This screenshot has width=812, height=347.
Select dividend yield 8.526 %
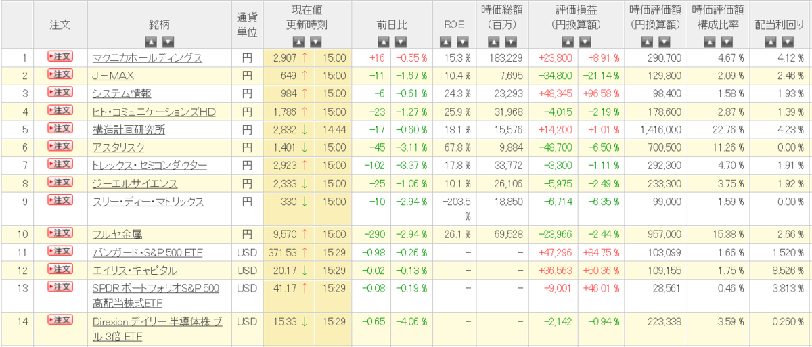788,271
